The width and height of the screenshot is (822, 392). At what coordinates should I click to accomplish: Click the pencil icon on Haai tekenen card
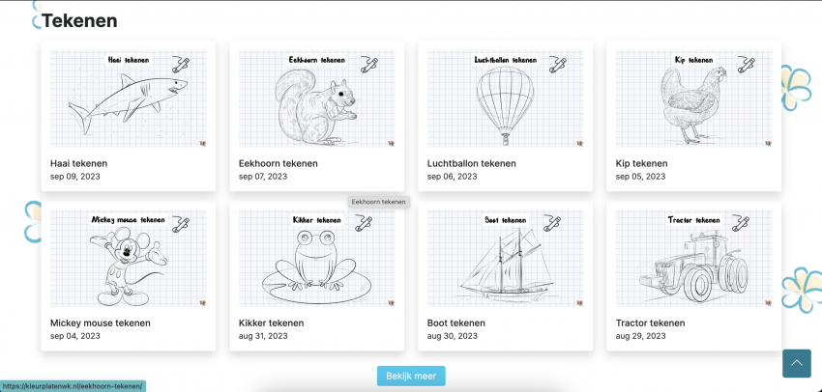click(181, 65)
